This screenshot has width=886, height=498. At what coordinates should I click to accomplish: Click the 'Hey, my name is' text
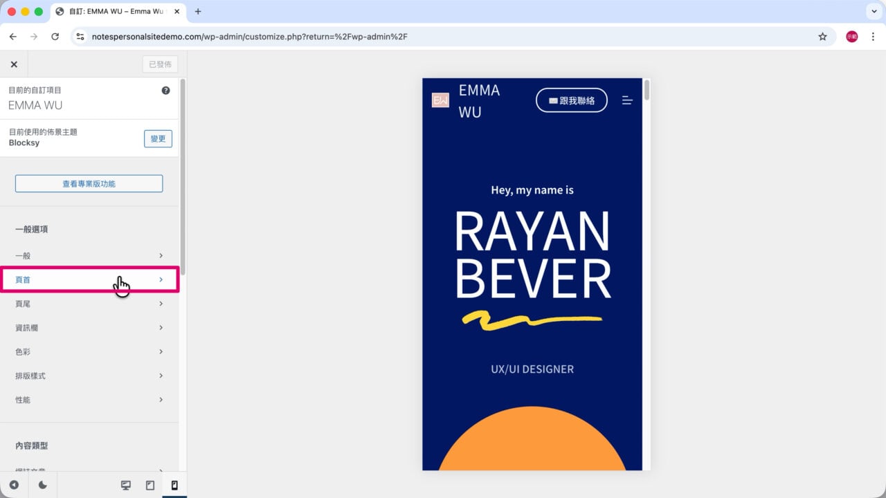point(532,190)
